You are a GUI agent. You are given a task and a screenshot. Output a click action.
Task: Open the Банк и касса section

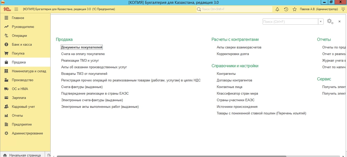[x=22, y=44]
